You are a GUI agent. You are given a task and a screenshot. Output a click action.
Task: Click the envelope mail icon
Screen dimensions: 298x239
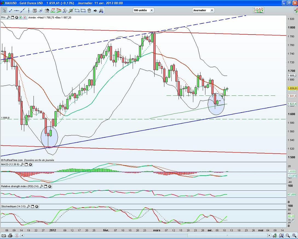click(4, 236)
